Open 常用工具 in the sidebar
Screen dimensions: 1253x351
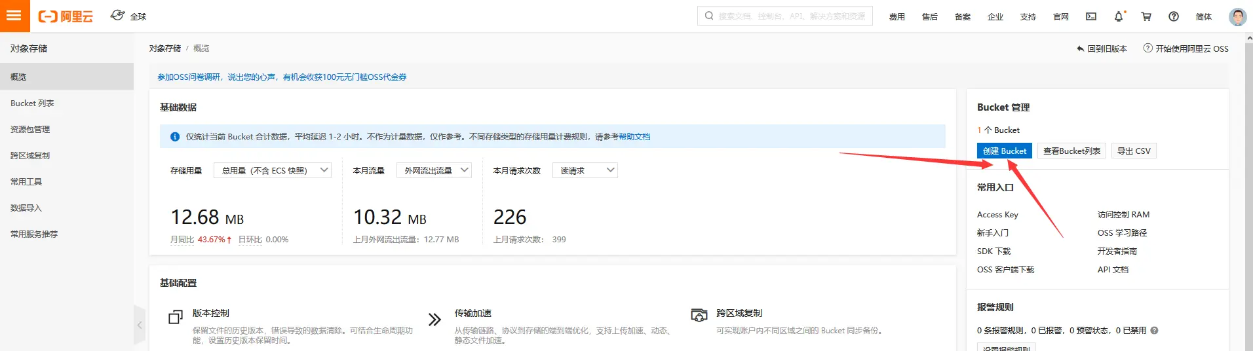click(x=67, y=181)
